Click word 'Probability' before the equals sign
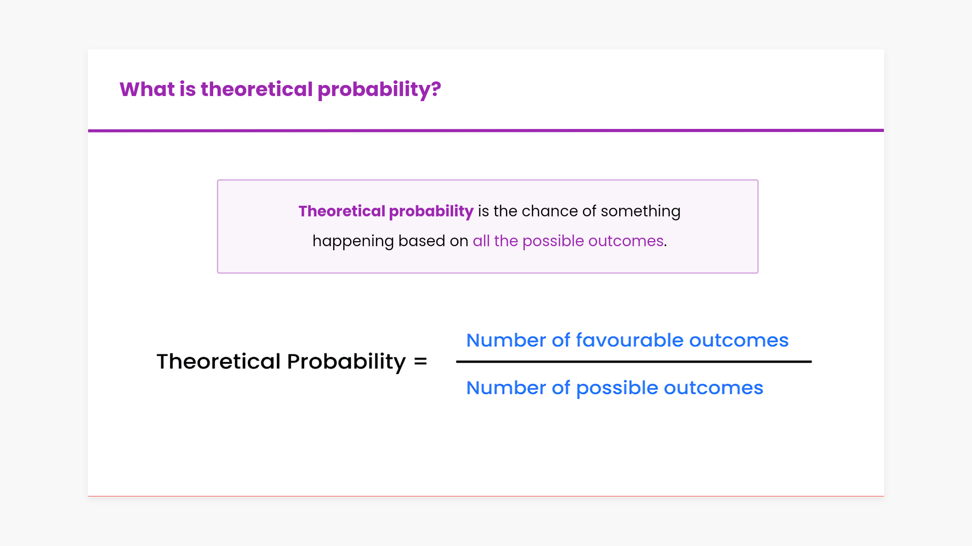Screen dimensions: 972x546 click(x=346, y=361)
